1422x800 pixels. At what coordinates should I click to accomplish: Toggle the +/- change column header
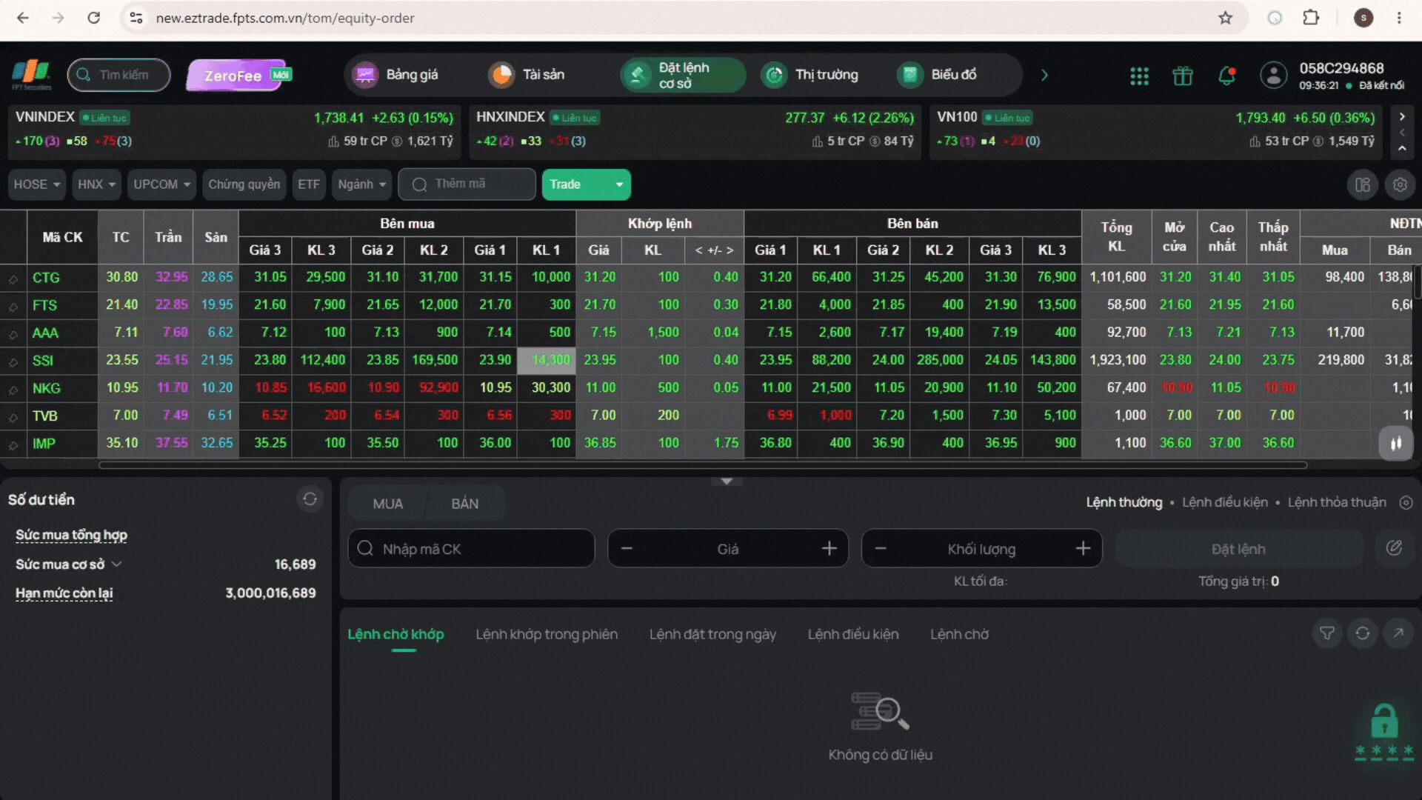click(x=714, y=250)
